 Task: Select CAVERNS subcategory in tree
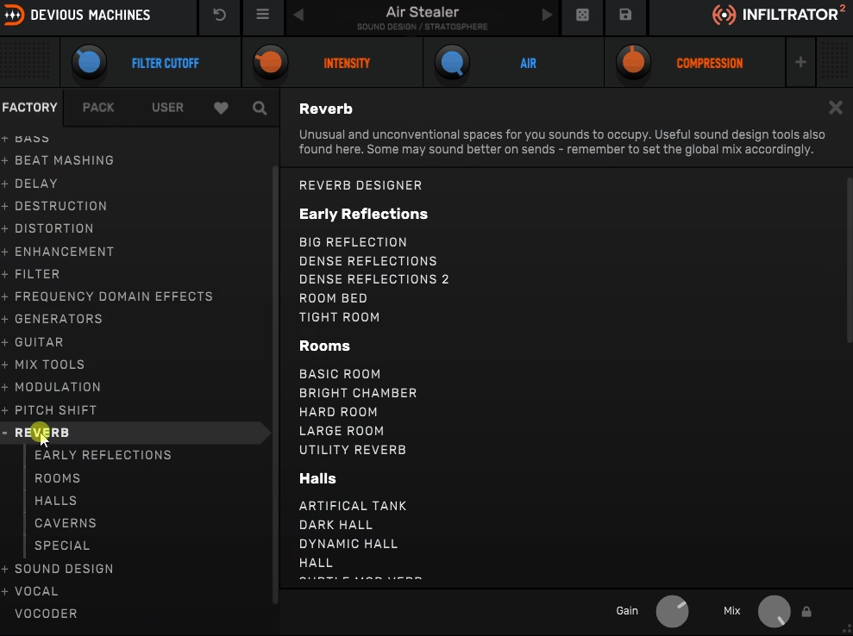point(66,523)
